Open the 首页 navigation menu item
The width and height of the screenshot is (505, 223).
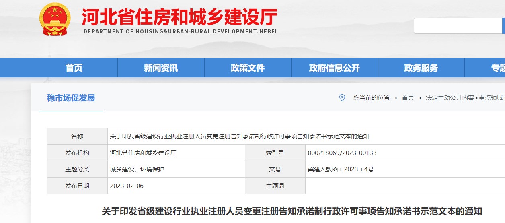click(x=74, y=68)
